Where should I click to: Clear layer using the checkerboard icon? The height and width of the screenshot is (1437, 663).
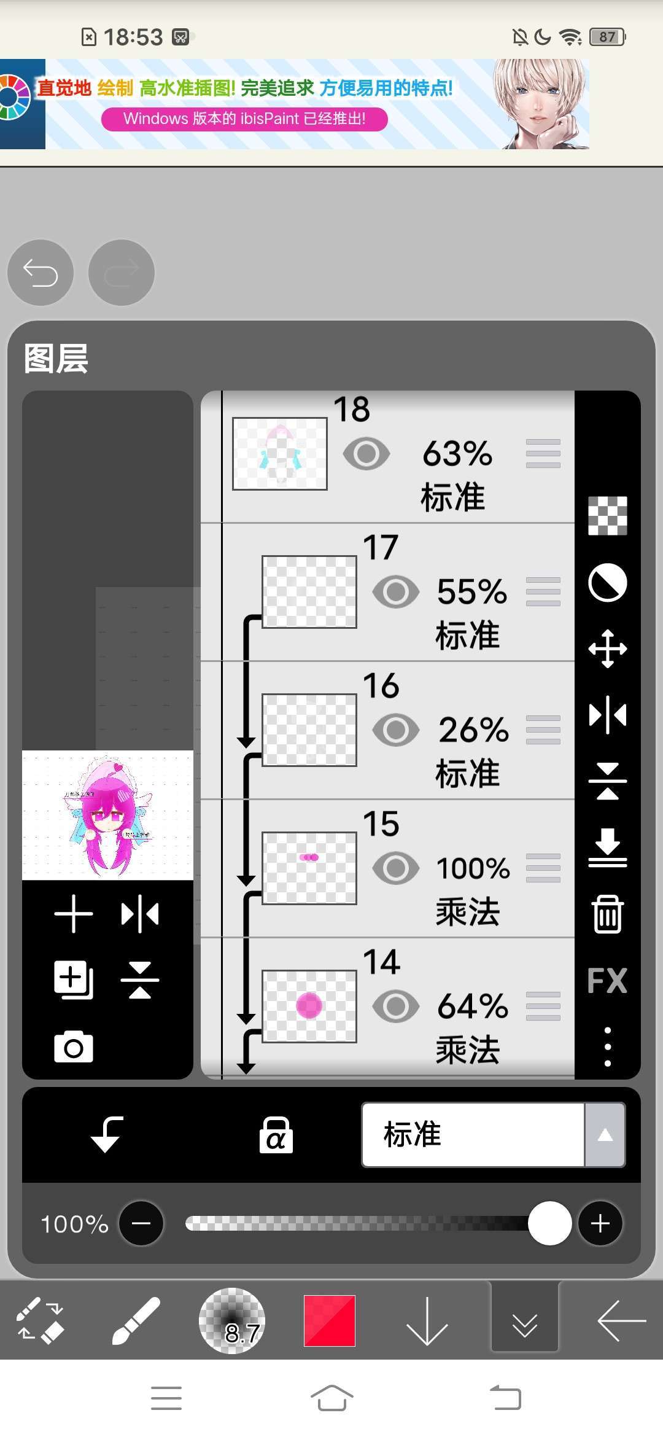pos(607,516)
